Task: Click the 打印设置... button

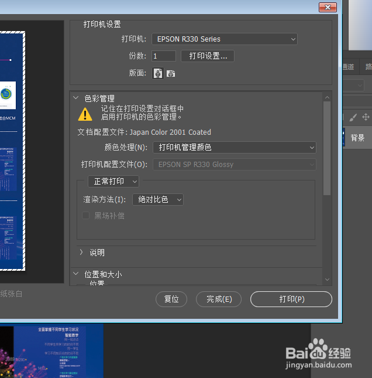Action: pyautogui.click(x=208, y=56)
